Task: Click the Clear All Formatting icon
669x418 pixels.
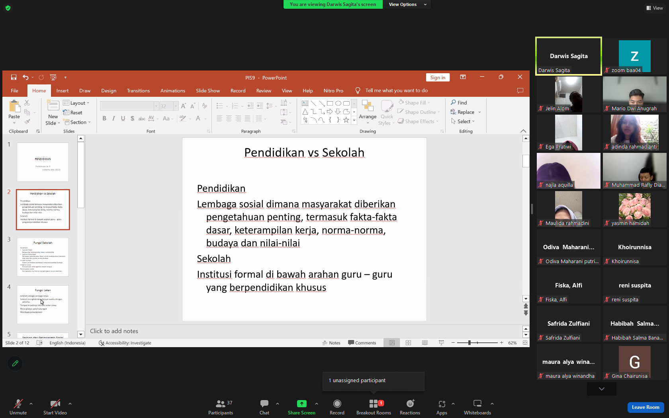Action: (204, 106)
